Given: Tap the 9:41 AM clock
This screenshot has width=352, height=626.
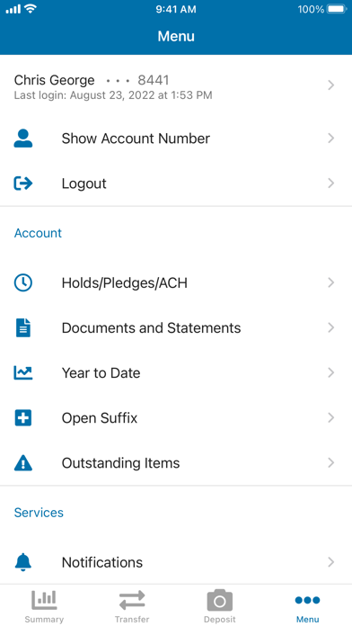Looking at the screenshot, I should pyautogui.click(x=176, y=9).
